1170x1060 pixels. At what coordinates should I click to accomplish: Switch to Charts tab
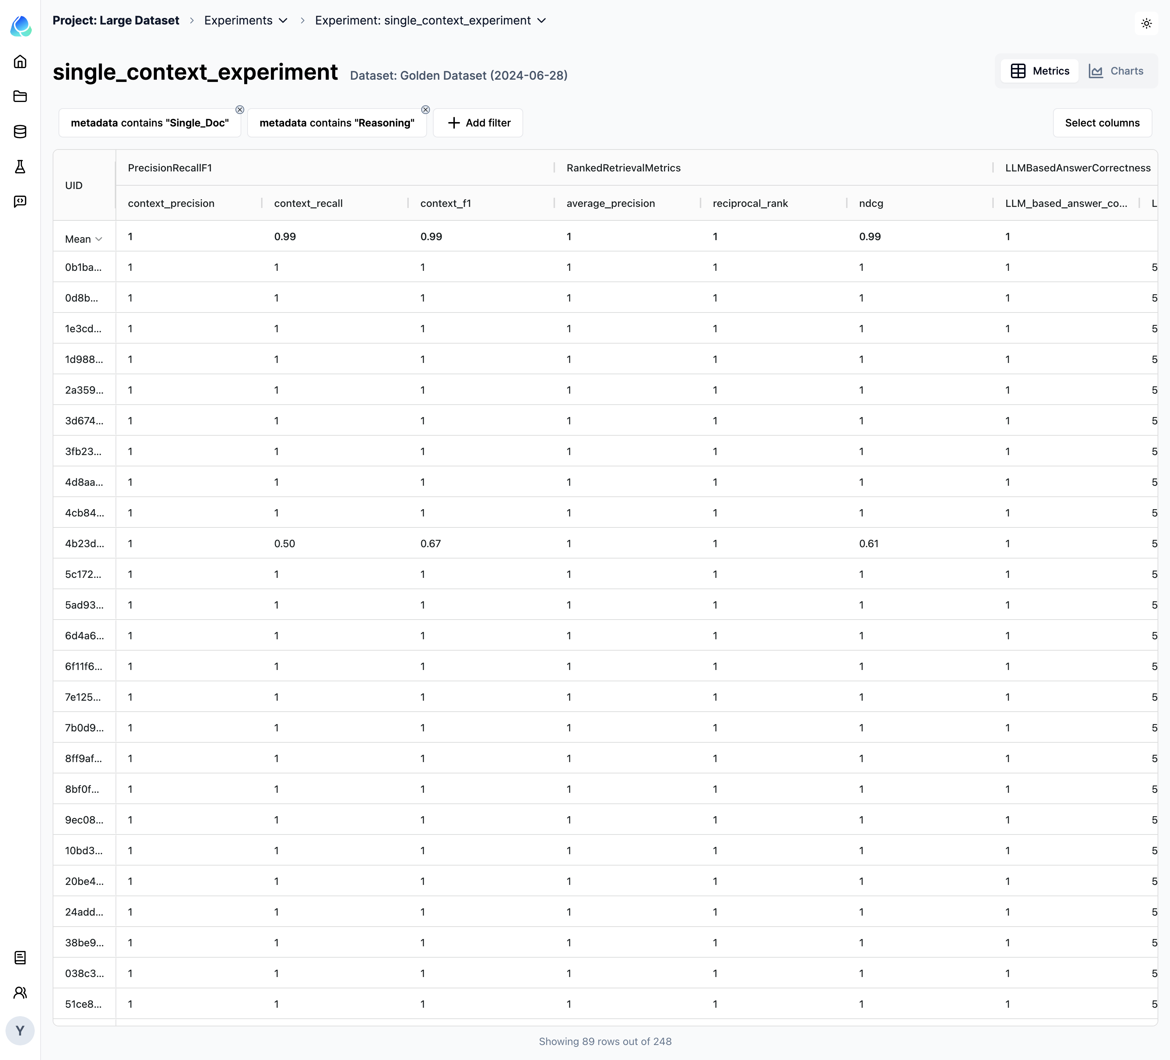1118,70
